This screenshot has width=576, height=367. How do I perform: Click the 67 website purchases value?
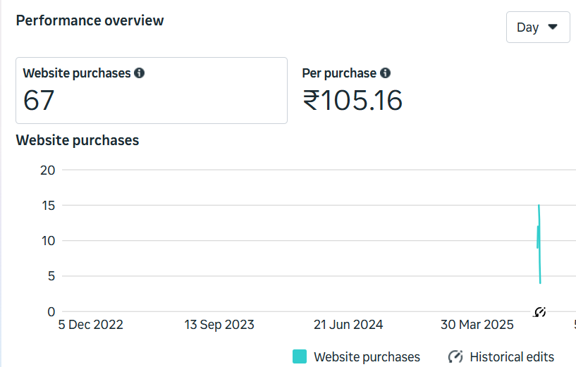pyautogui.click(x=39, y=101)
